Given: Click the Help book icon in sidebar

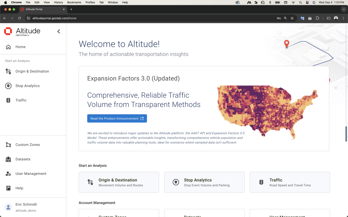Looking at the screenshot, I should point(8,188).
